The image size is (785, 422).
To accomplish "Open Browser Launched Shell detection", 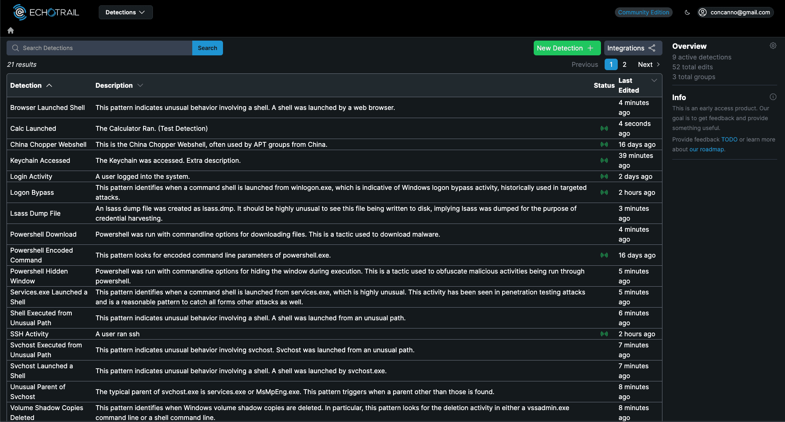I will click(48, 107).
